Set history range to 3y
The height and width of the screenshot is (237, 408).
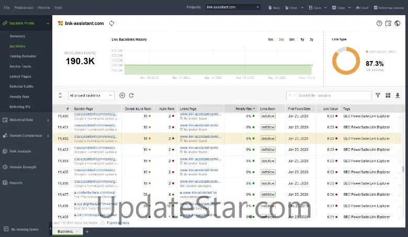coord(311,40)
